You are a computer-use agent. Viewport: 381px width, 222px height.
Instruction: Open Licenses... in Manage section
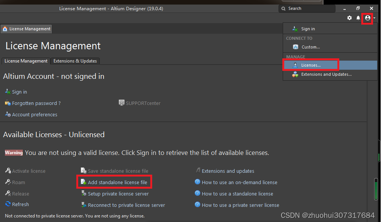pyautogui.click(x=310, y=65)
